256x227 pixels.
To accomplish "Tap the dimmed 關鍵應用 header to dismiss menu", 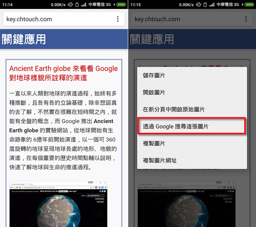I will [x=152, y=39].
